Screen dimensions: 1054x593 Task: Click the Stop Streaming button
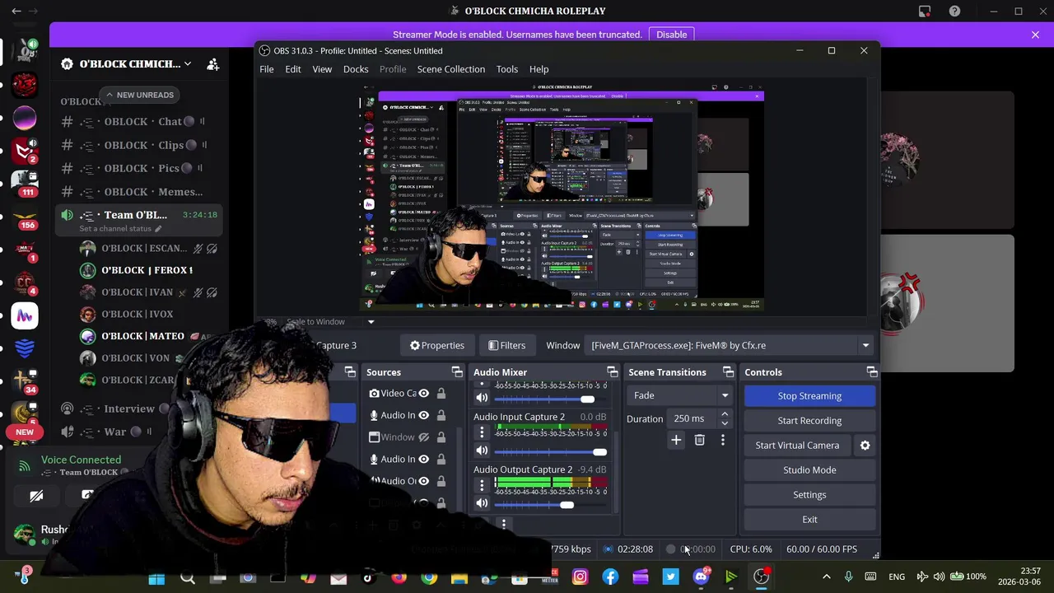809,396
